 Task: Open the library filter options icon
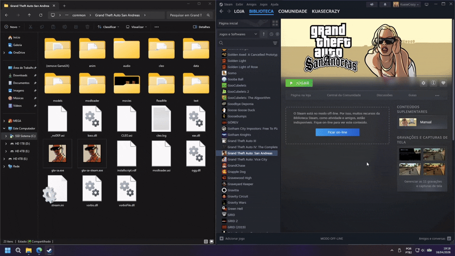pyautogui.click(x=275, y=43)
